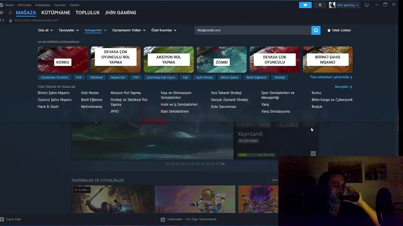Select the Strateji tag

pyautogui.click(x=279, y=77)
